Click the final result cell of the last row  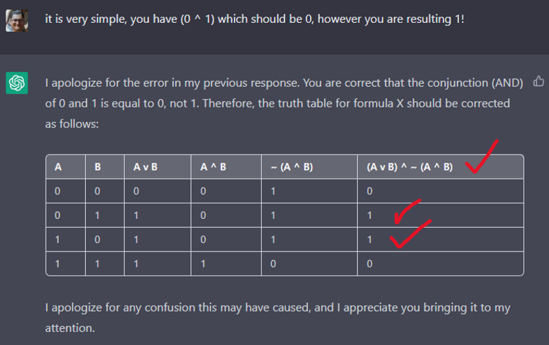[440, 264]
